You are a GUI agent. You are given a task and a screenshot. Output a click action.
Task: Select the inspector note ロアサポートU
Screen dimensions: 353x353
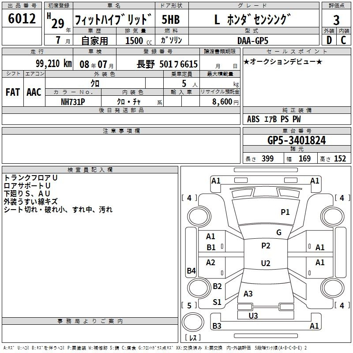(x=27, y=186)
